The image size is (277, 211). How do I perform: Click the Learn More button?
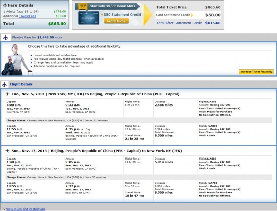pyautogui.click(x=116, y=21)
